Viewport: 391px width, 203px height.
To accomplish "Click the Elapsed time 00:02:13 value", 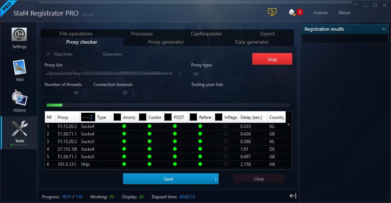I will 187,197.
